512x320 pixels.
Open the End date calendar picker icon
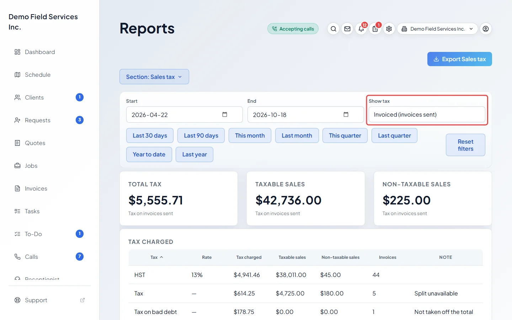(346, 114)
